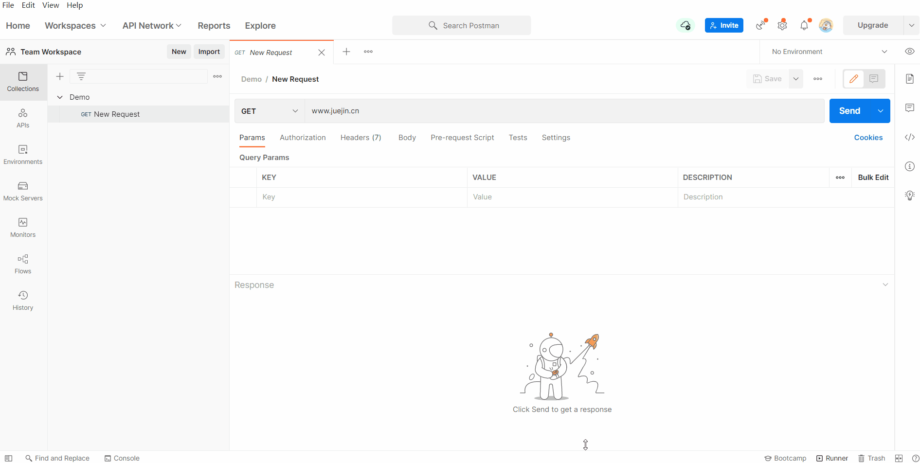View request History
The height and width of the screenshot is (463, 920).
pyautogui.click(x=23, y=299)
